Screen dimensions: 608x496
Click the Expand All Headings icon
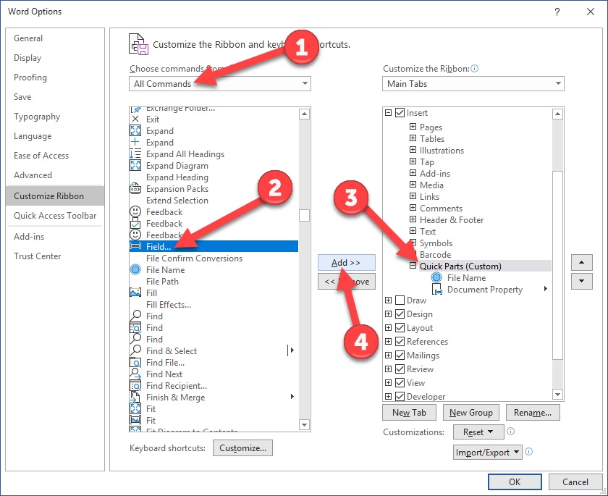[135, 154]
